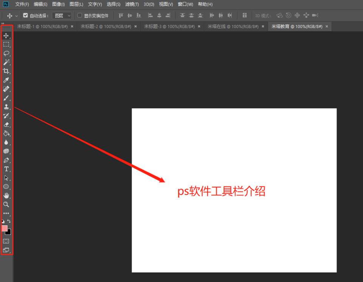Toggle 显示变换控件 option

click(x=79, y=16)
